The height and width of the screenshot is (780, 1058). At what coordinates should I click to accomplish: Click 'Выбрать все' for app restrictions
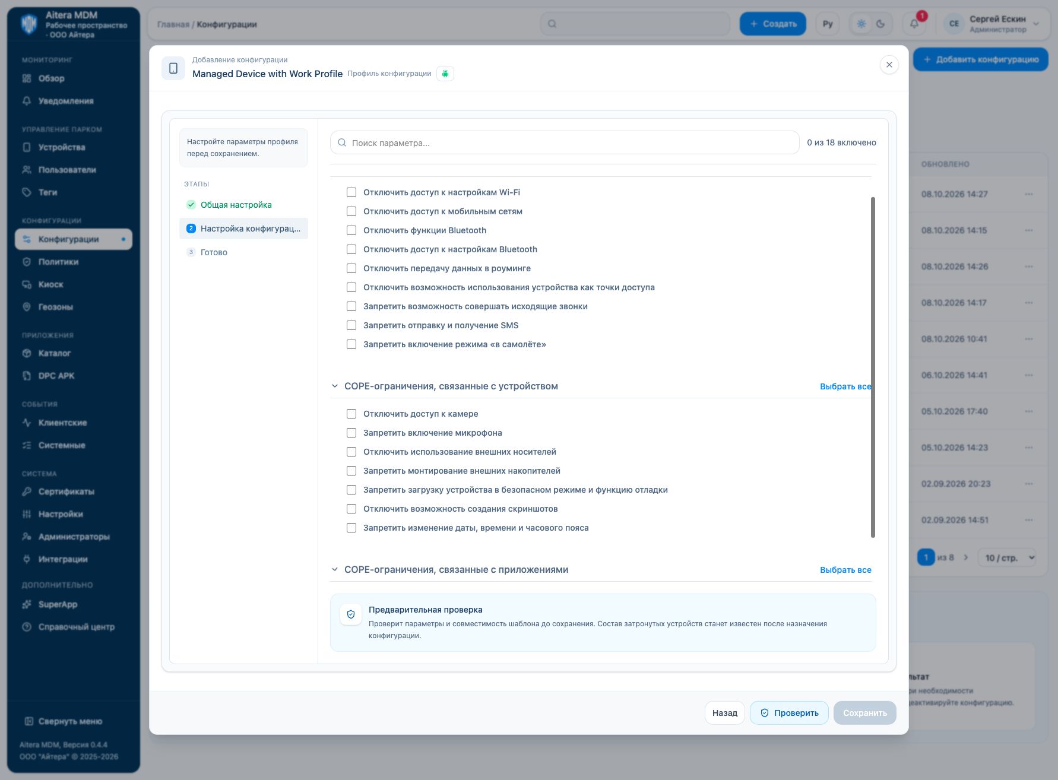(x=845, y=570)
